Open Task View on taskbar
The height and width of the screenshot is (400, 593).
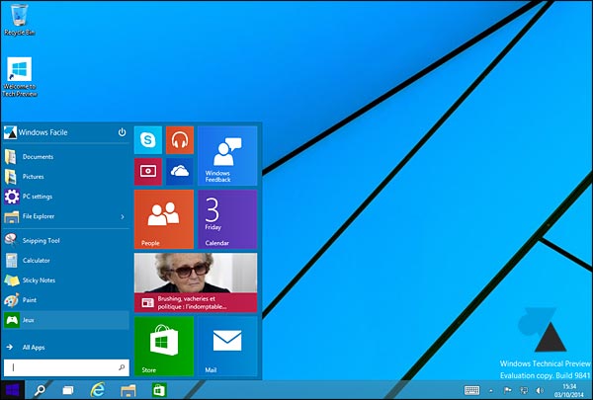pyautogui.click(x=68, y=390)
